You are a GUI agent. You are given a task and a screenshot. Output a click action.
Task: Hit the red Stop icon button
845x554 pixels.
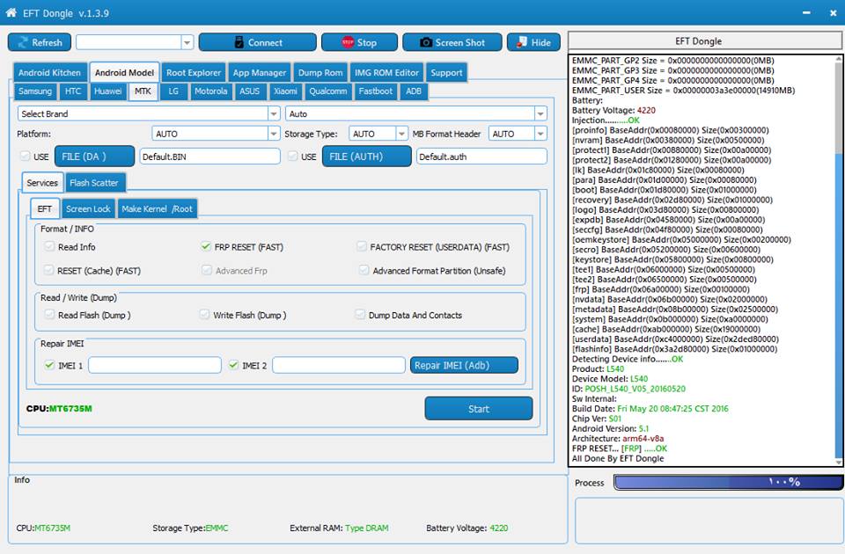click(x=359, y=42)
